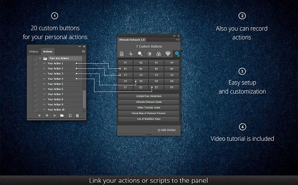
Task: Open Visual Map of Retouch Process
Action: click(x=148, y=114)
